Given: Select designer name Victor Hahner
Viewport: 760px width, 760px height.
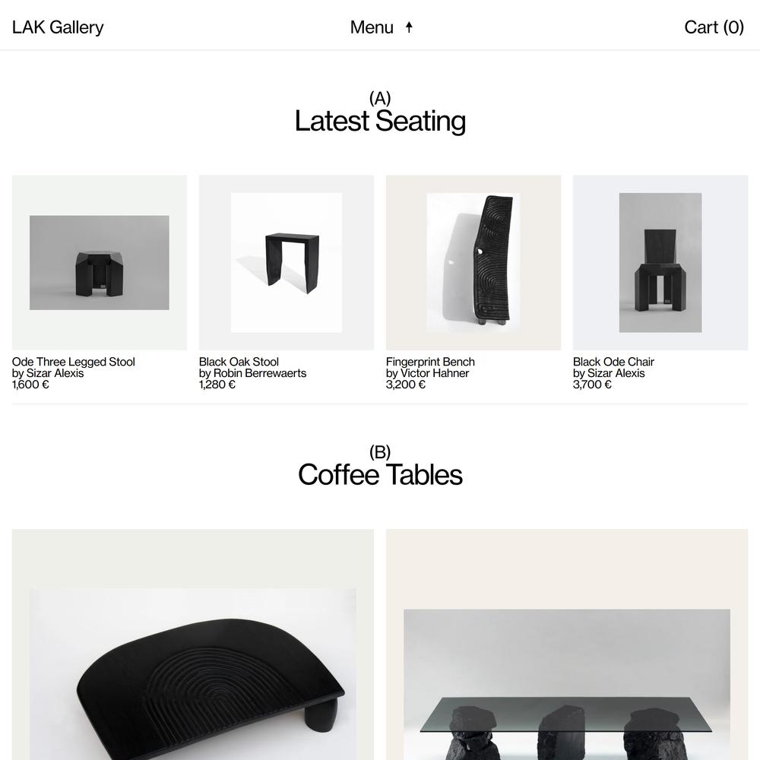Looking at the screenshot, I should click(435, 373).
